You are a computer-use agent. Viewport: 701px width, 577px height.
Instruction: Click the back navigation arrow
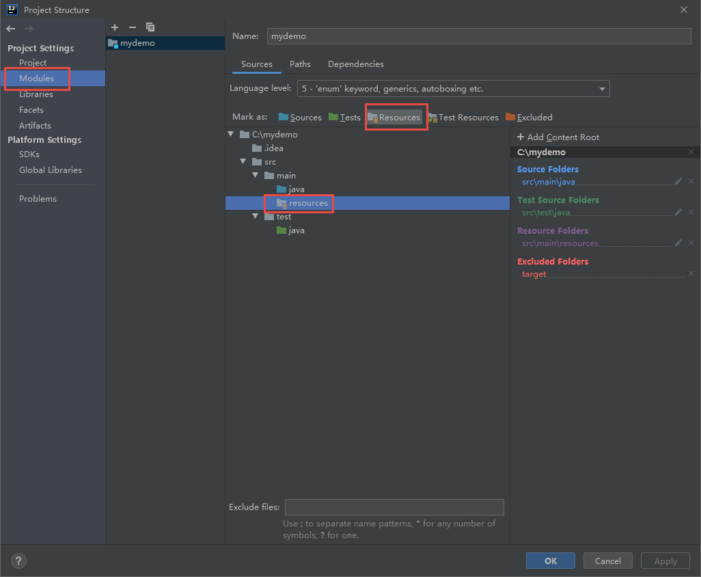pyautogui.click(x=11, y=29)
